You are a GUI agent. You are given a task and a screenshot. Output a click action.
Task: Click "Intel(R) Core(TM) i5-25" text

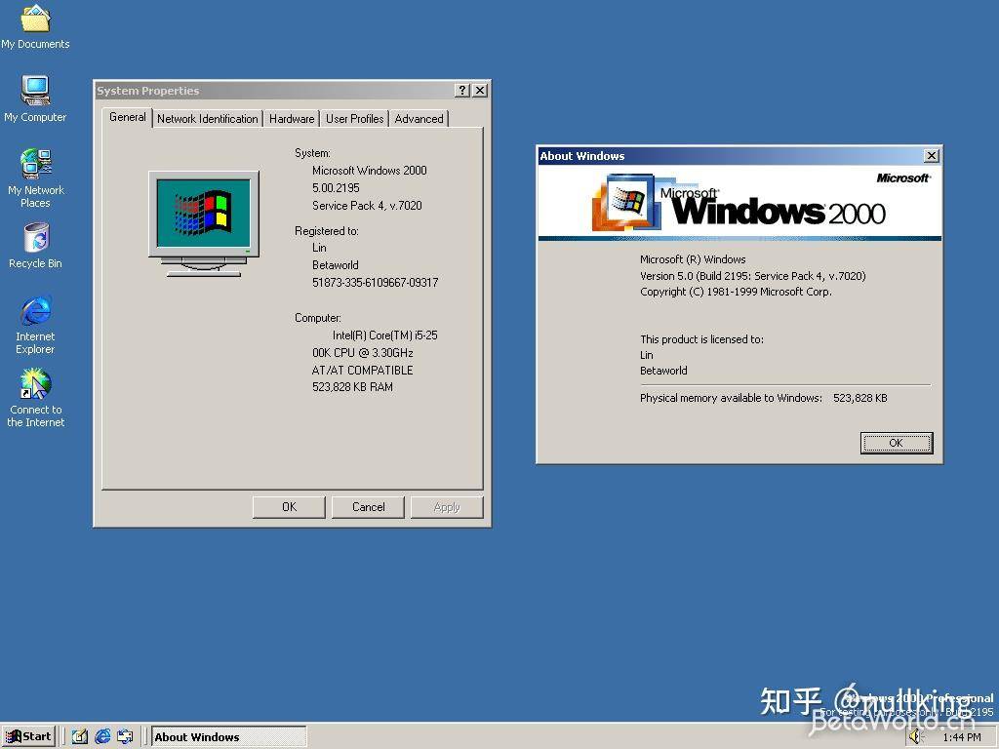click(384, 335)
